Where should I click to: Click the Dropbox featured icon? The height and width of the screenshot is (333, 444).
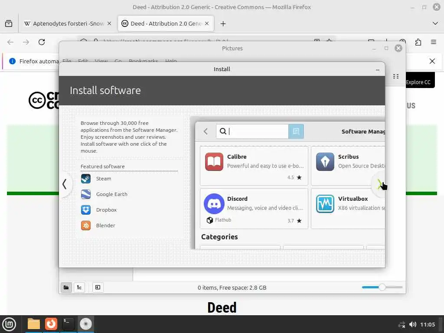pos(86,210)
